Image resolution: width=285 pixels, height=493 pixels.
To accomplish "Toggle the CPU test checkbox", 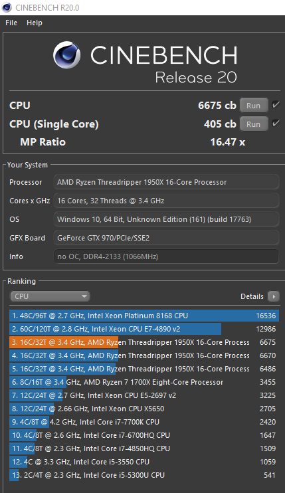I will (276, 105).
